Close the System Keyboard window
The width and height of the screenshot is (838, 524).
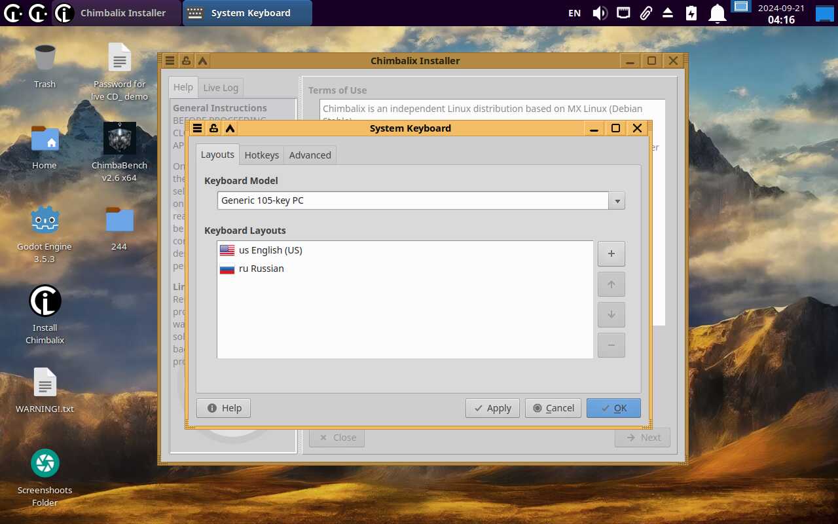[x=638, y=128]
